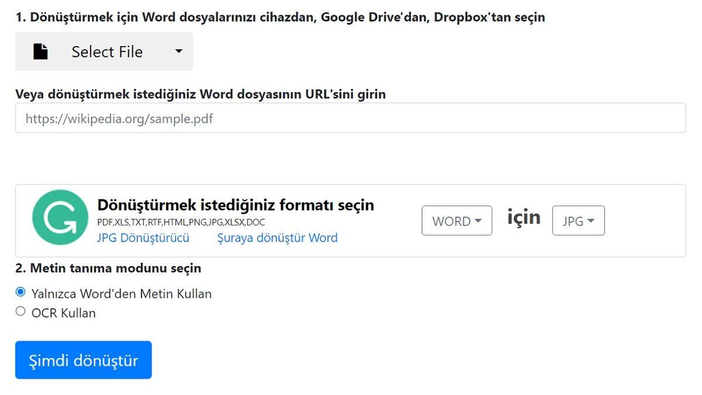Open the WORD source format dropdown
This screenshot has width=702, height=395.
(456, 221)
